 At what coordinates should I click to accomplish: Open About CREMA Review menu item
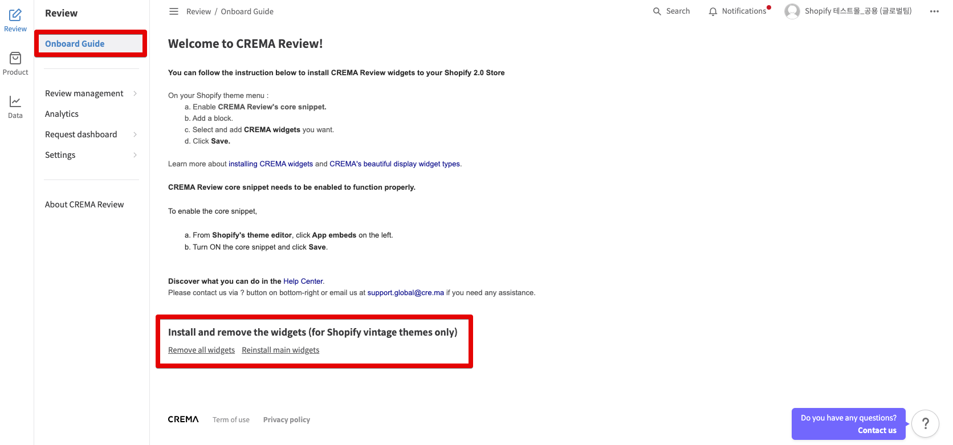click(x=84, y=205)
